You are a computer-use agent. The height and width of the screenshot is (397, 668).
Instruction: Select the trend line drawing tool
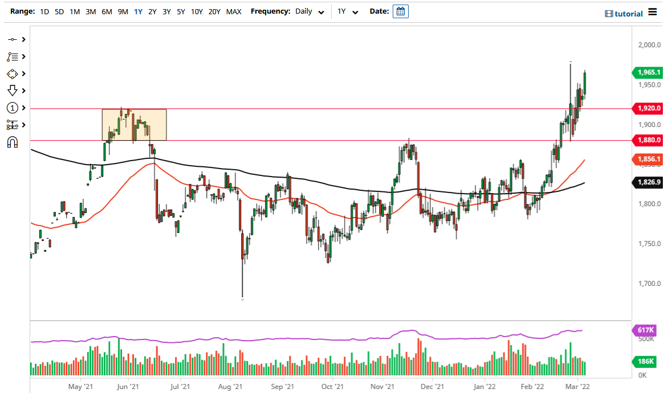coord(13,39)
